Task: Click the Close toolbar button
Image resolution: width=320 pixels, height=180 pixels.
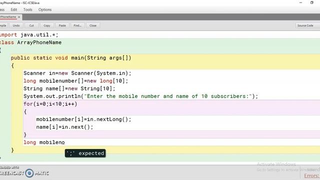Action: [93, 25]
